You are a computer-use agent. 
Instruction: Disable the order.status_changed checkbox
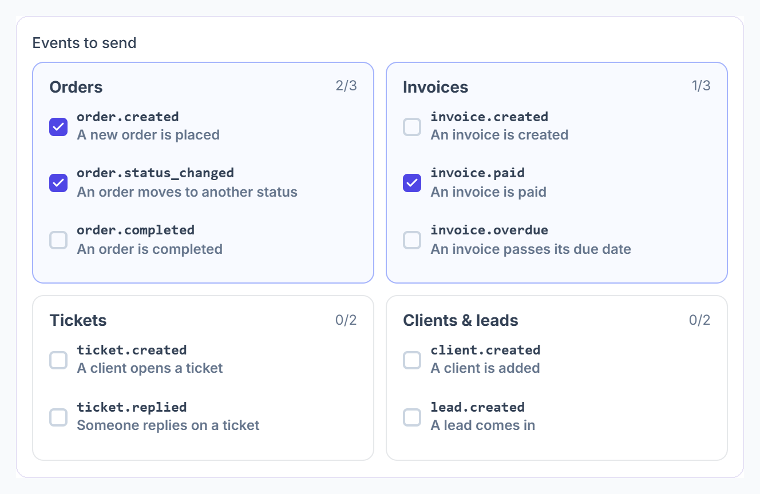[58, 183]
